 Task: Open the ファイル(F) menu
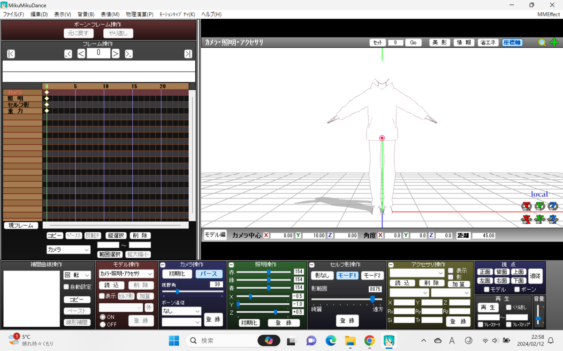click(x=13, y=14)
